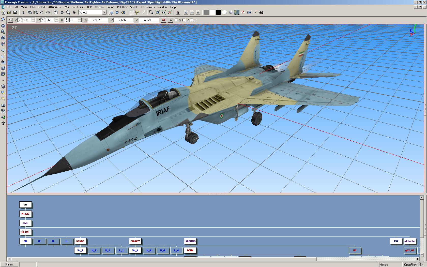
Task: Select the Zoom magnifier tool
Action: [68, 12]
